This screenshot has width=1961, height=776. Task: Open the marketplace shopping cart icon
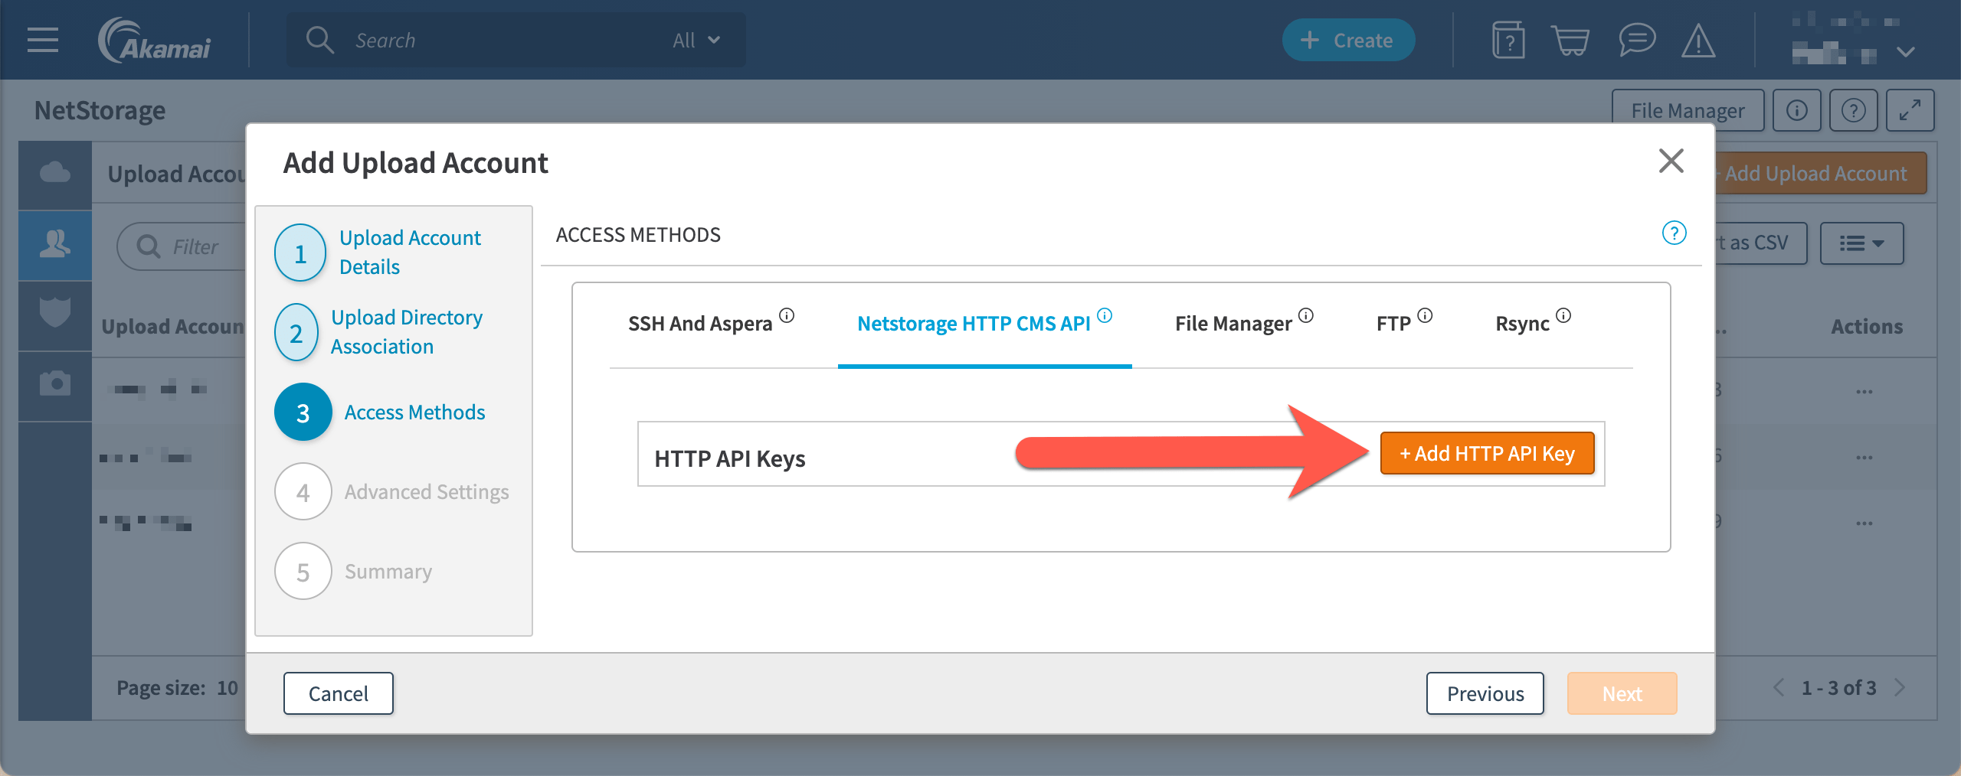click(1570, 40)
